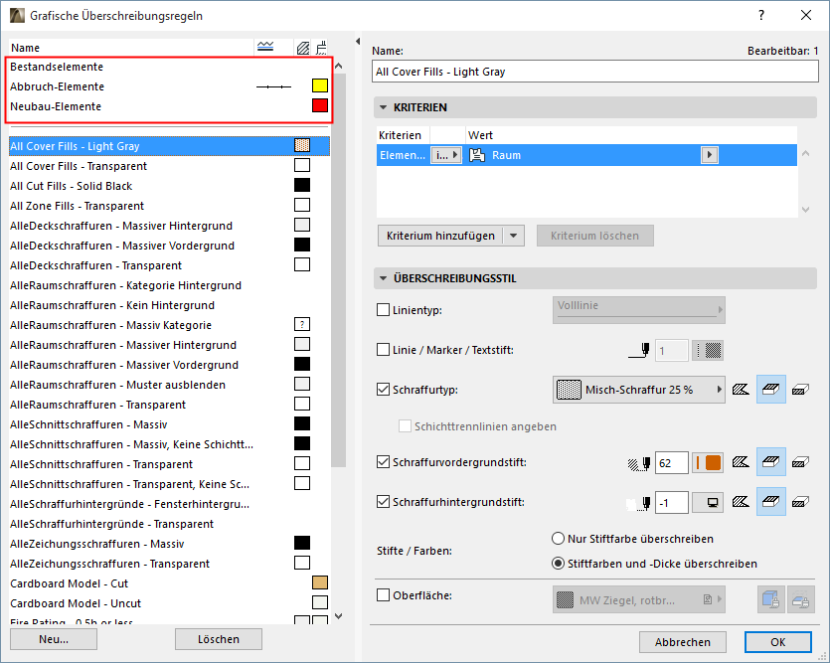
Task: Open the criteria operator dropdown
Action: (446, 155)
